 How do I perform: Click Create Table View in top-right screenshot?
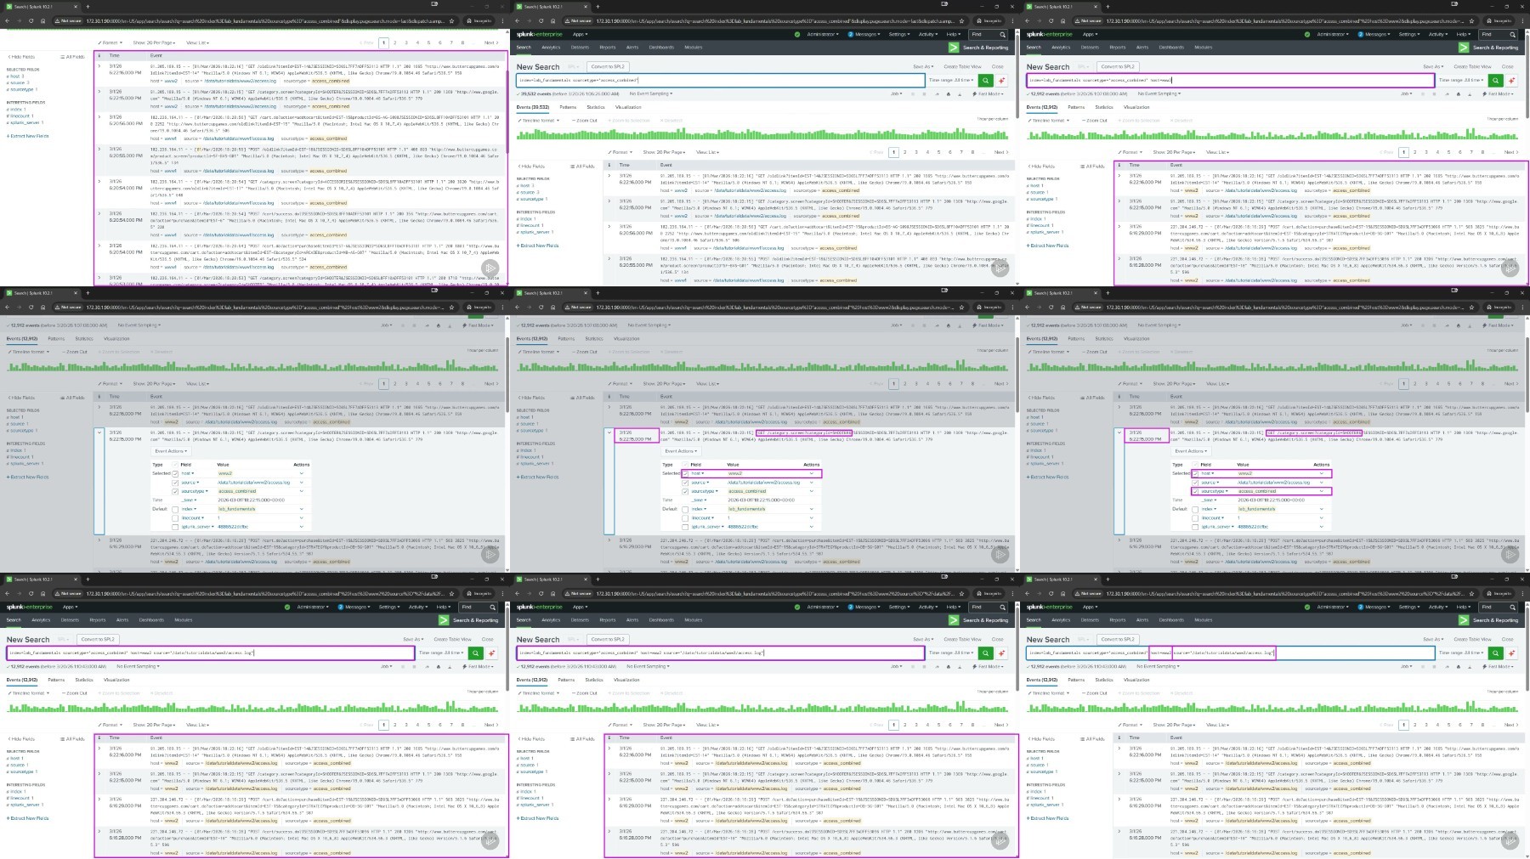(1472, 66)
